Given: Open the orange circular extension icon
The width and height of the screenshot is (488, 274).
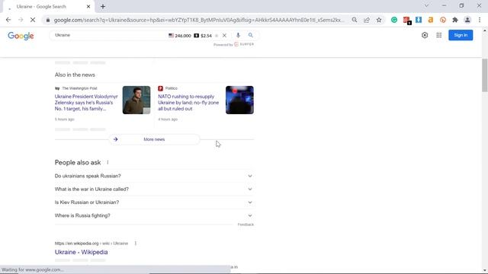Looking at the screenshot, I should point(443,20).
